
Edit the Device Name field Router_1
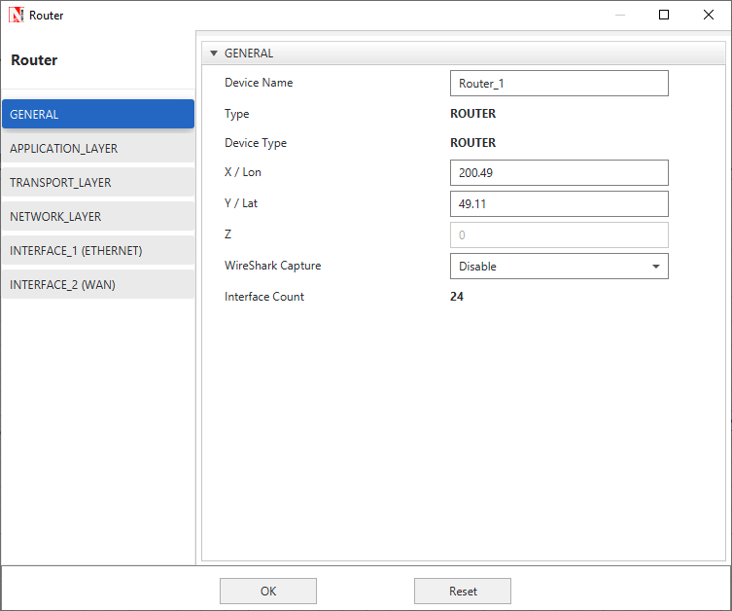559,83
